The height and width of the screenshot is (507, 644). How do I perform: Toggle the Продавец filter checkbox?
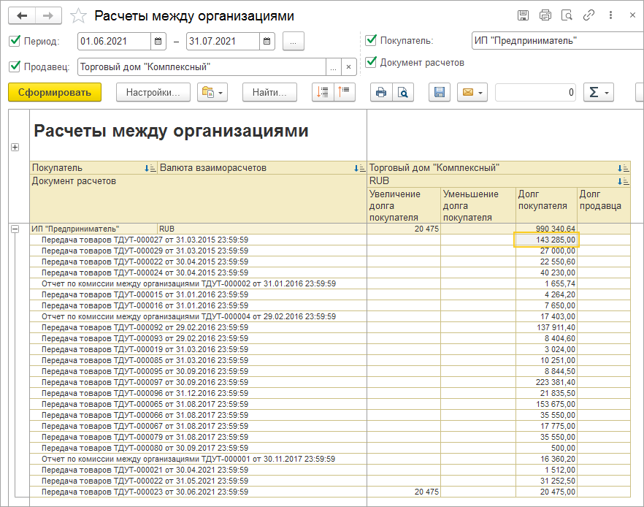(15, 66)
